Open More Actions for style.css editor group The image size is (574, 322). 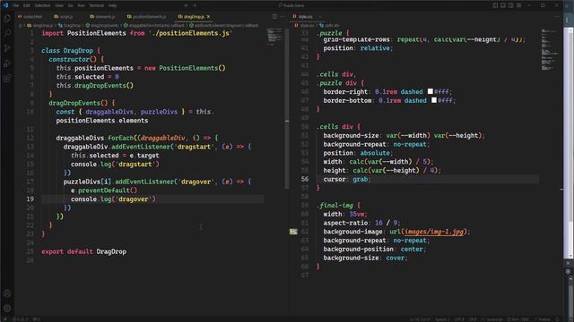(x=557, y=16)
